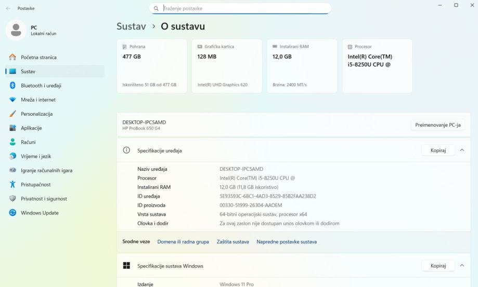Open Pristupačnost settings
The width and height of the screenshot is (478, 287).
(55, 184)
